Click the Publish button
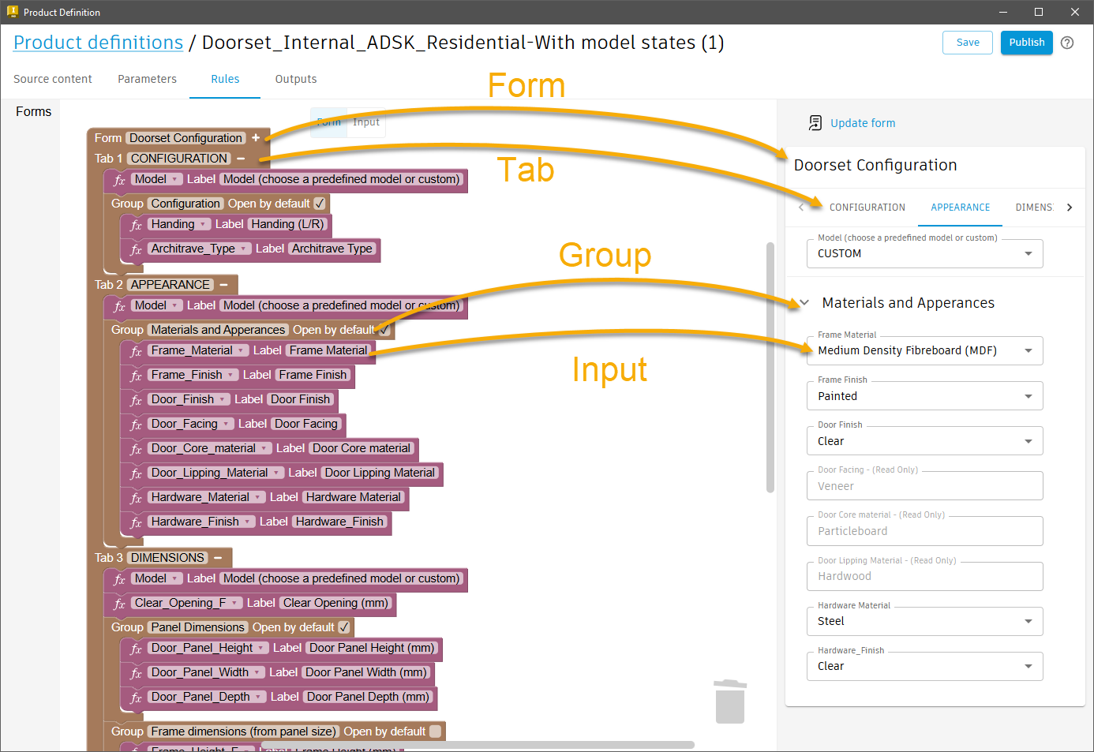The image size is (1094, 752). 1027,43
